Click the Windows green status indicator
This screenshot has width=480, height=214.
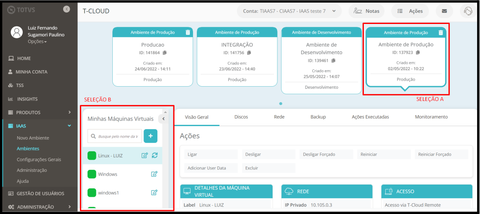coord(92,174)
